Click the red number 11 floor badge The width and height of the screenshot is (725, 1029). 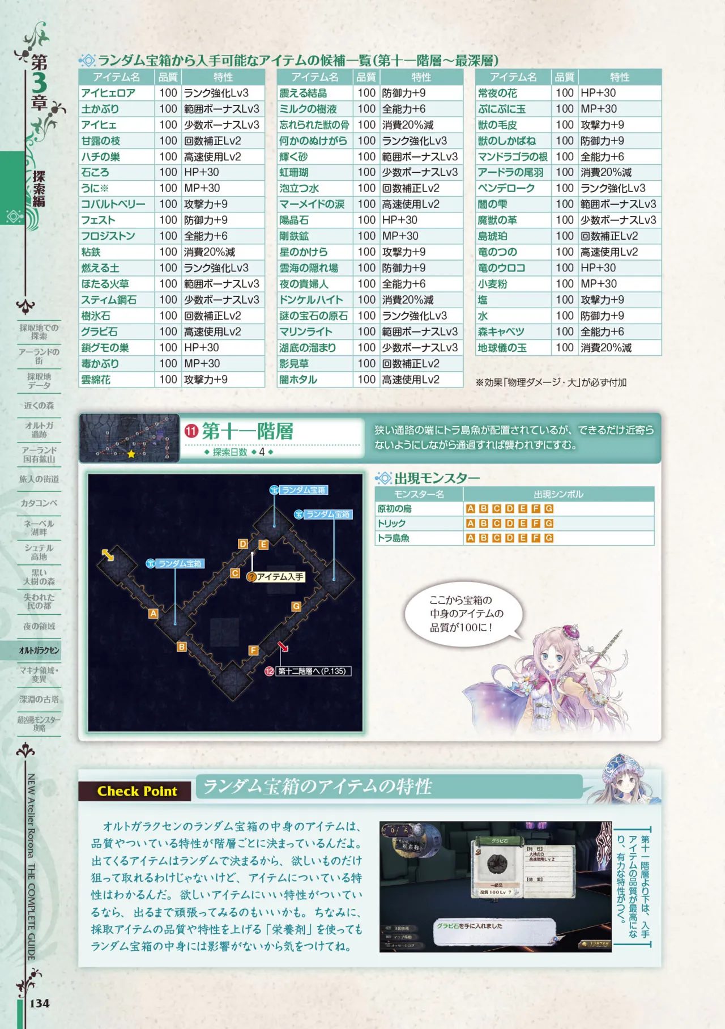191,431
